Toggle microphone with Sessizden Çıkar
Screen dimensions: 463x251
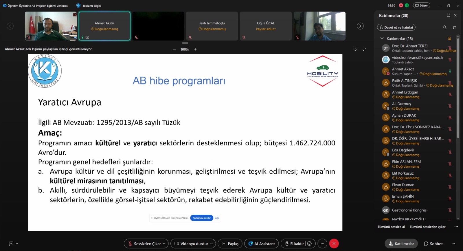coord(144,244)
